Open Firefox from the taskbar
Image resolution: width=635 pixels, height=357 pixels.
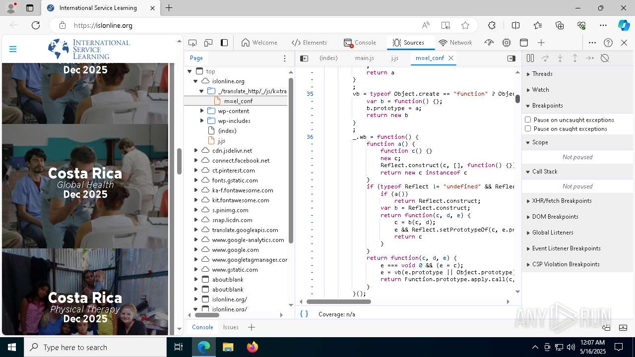click(253, 347)
